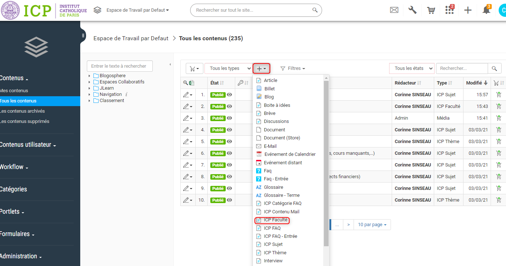Open the shopping cart icon in header
The width and height of the screenshot is (506, 266).
(431, 10)
